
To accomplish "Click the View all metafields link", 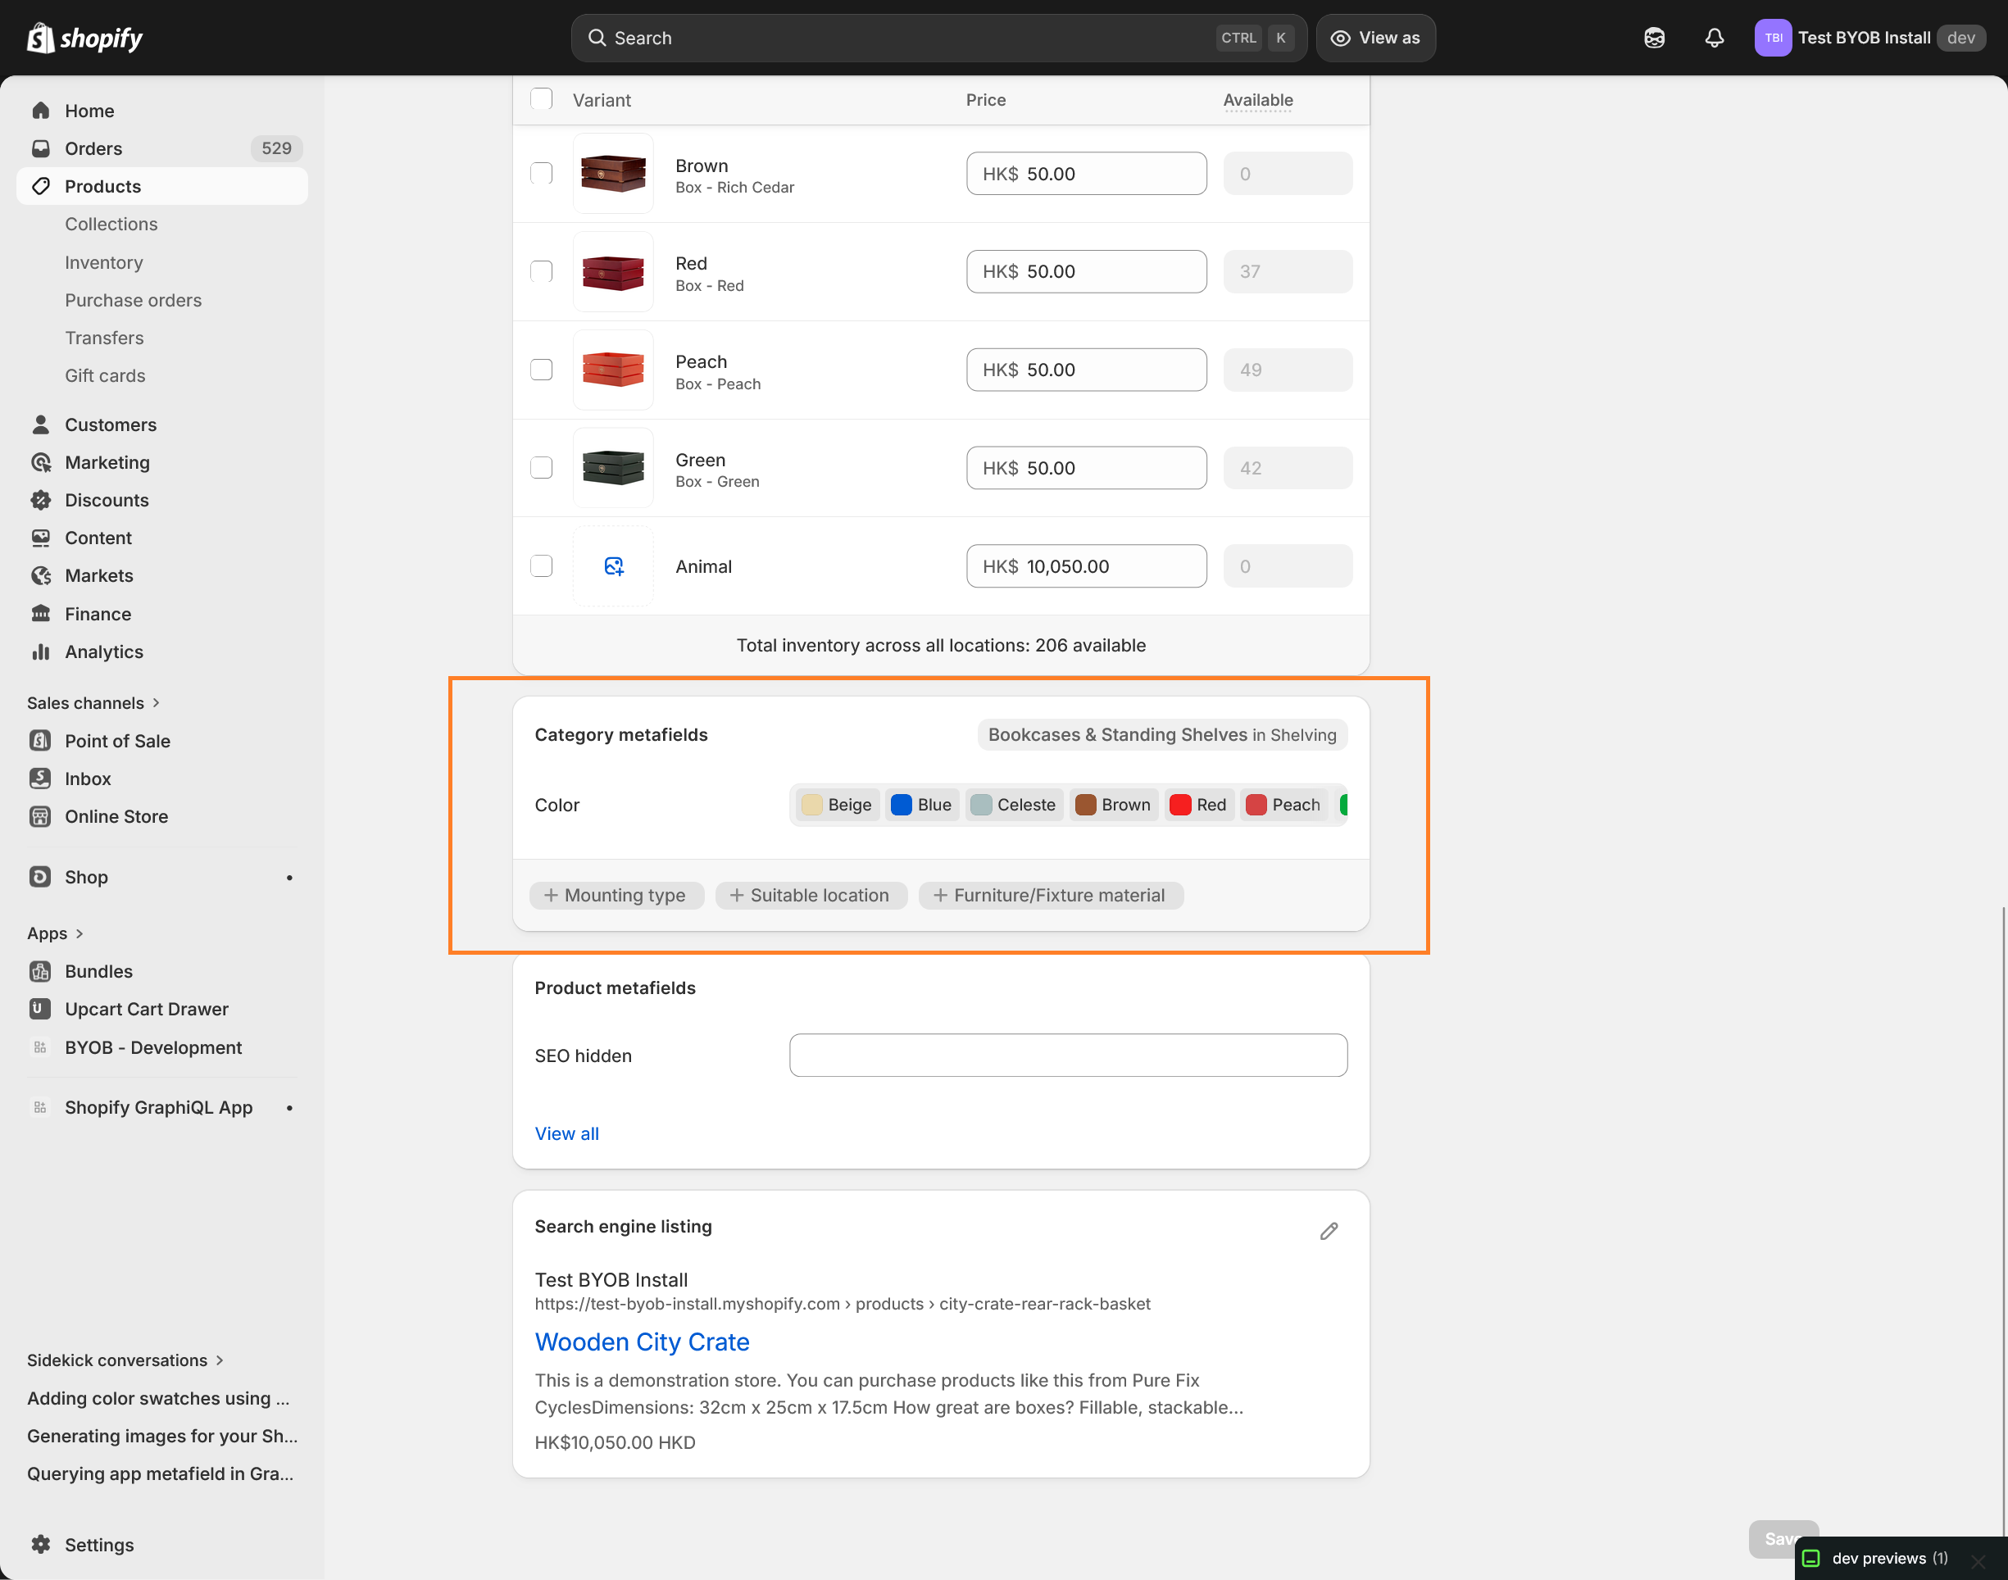I will (566, 1133).
